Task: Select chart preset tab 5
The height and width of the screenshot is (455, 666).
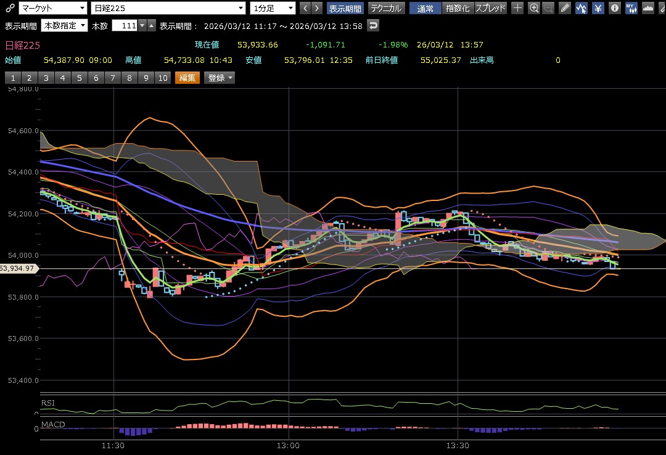Action: click(x=79, y=78)
